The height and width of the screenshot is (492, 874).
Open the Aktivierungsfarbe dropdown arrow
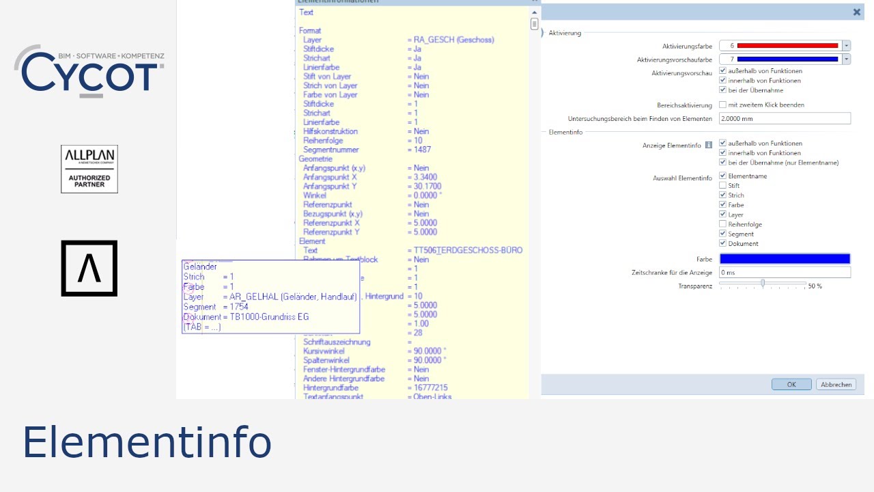point(847,46)
